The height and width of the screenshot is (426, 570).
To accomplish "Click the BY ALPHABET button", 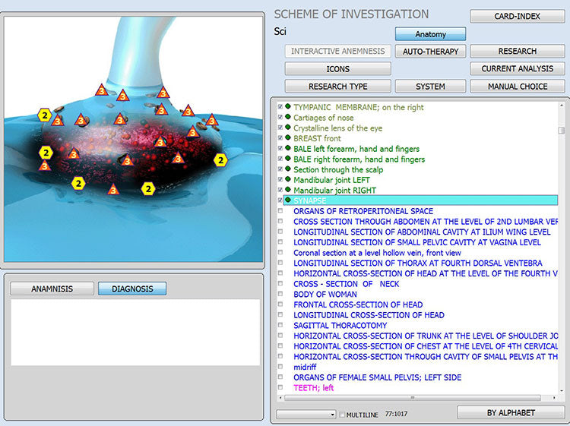I will (x=511, y=412).
